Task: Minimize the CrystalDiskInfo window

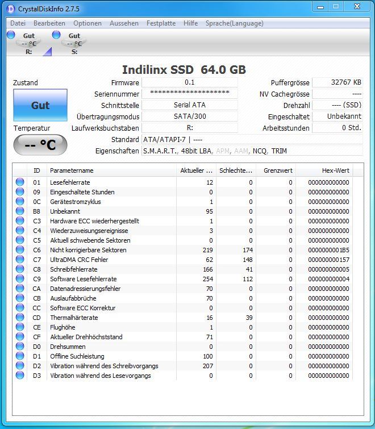Action: tap(320, 7)
